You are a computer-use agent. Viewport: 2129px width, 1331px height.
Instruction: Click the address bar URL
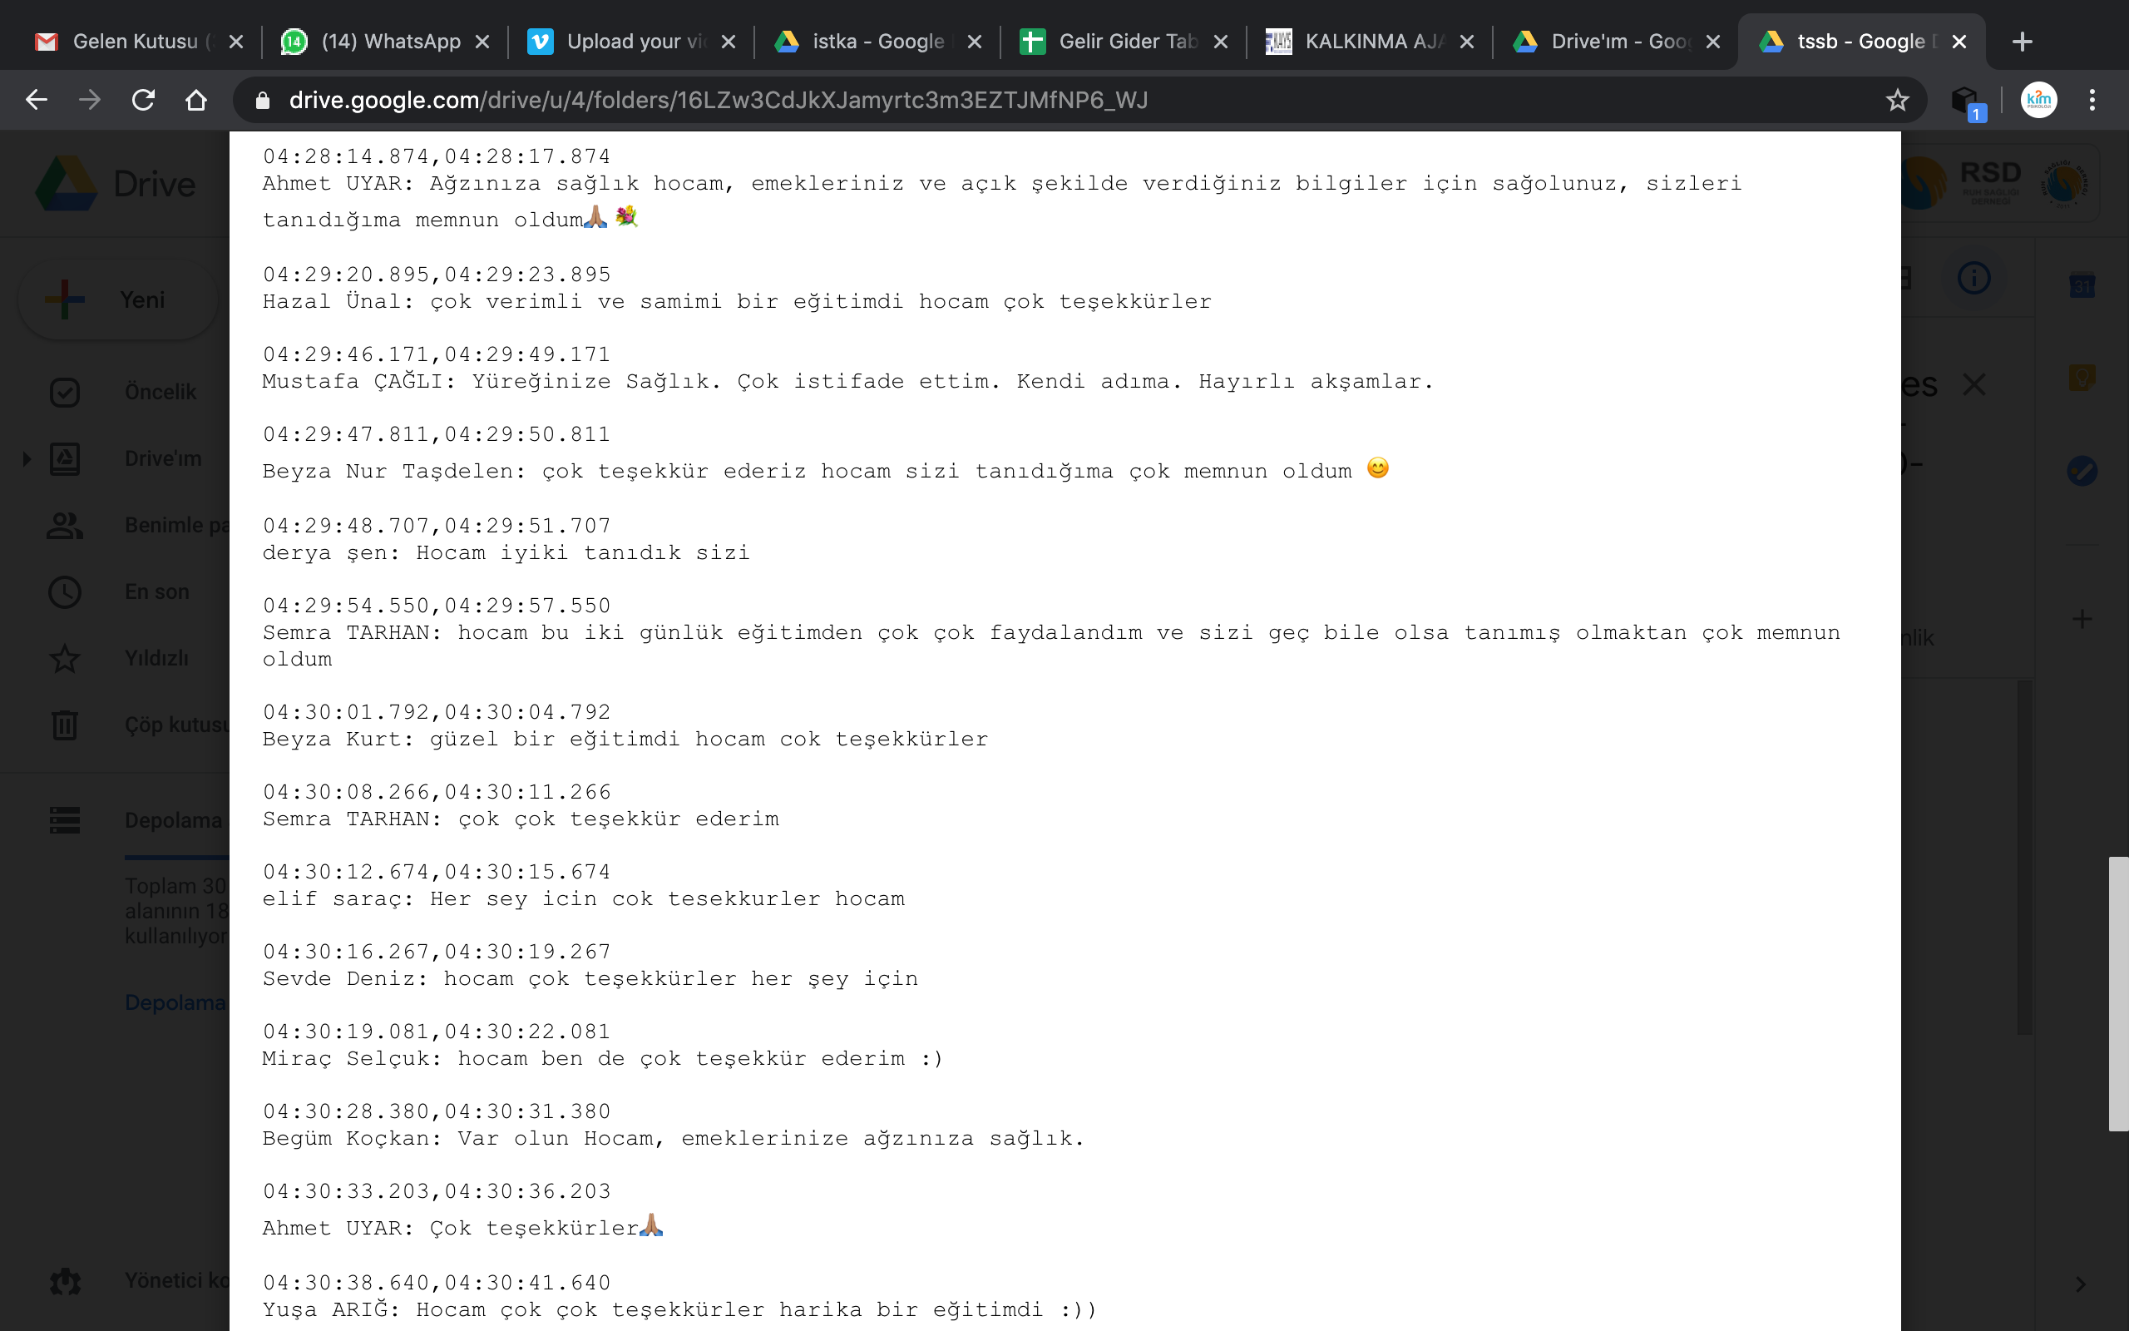(718, 101)
